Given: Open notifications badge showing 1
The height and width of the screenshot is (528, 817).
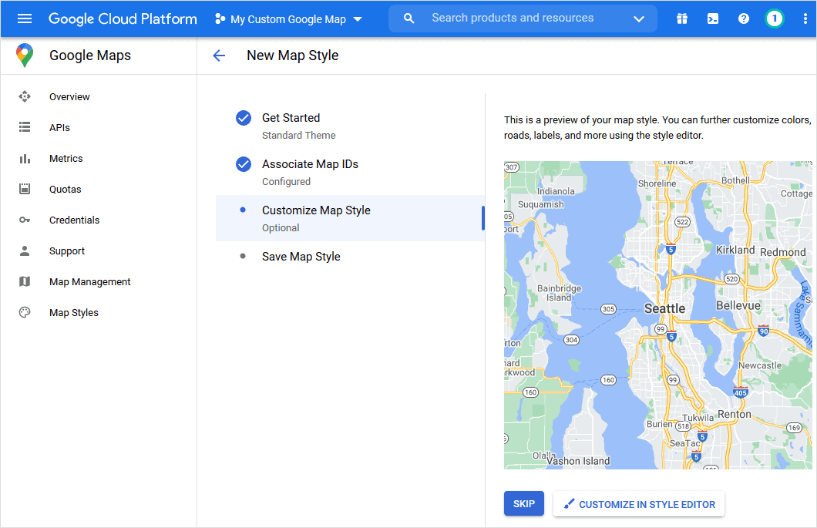Looking at the screenshot, I should (775, 18).
